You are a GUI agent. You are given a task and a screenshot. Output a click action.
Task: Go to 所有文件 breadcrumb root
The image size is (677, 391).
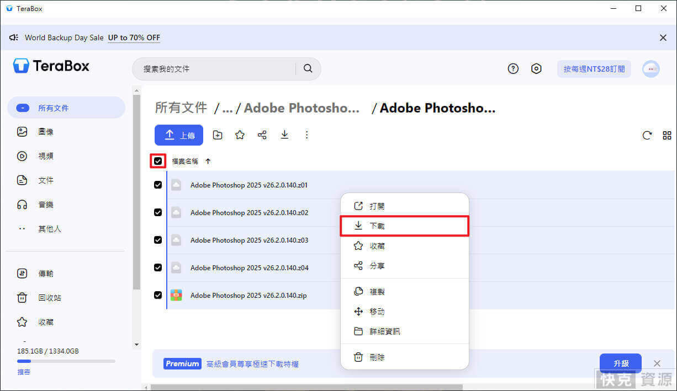pos(181,108)
